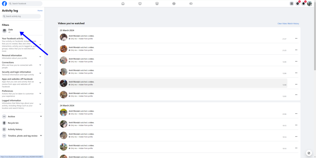316x158 pixels.
Task: Open the Watch video icon
Action: pos(140,4)
